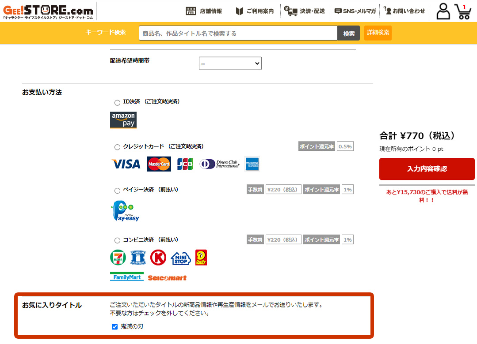
Task: Open 店舗情報 menu item
Action: pos(211,11)
